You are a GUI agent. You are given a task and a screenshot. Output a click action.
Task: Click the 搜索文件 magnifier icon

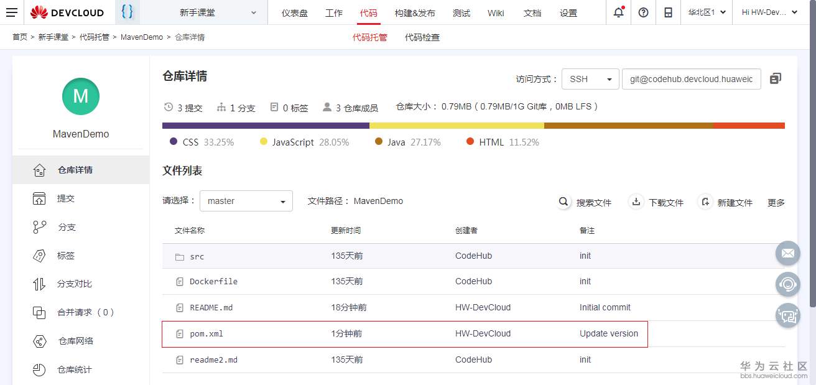click(x=563, y=201)
